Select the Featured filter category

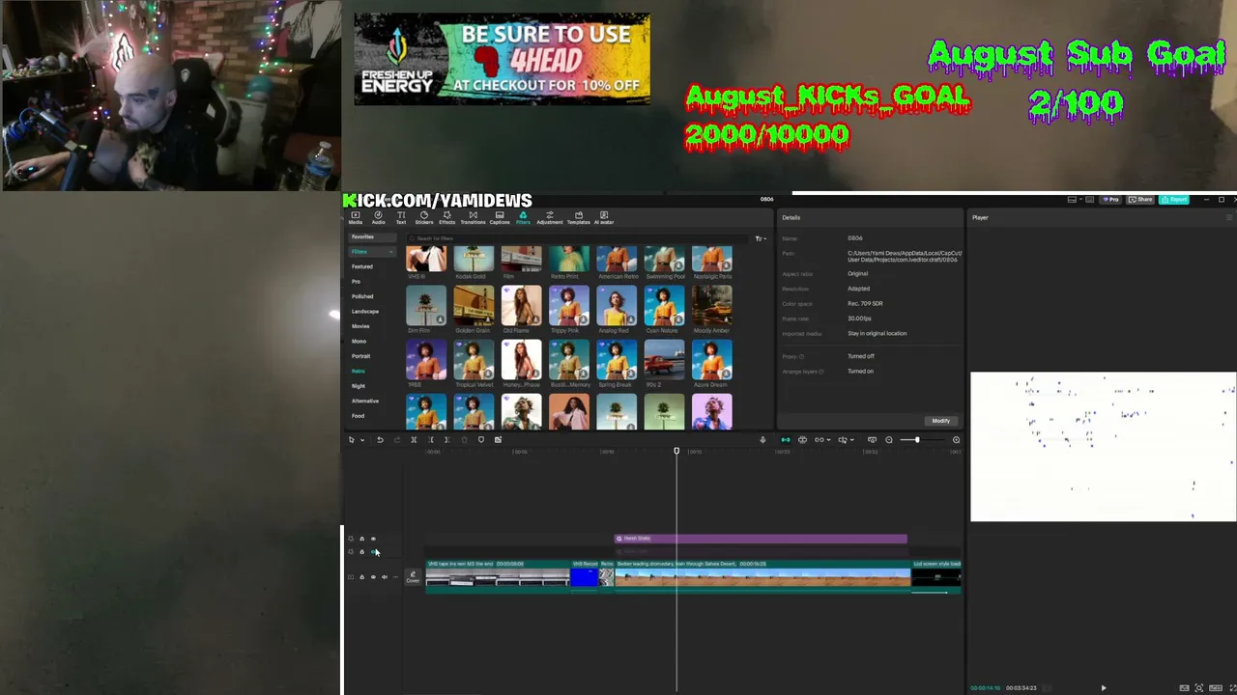point(361,266)
